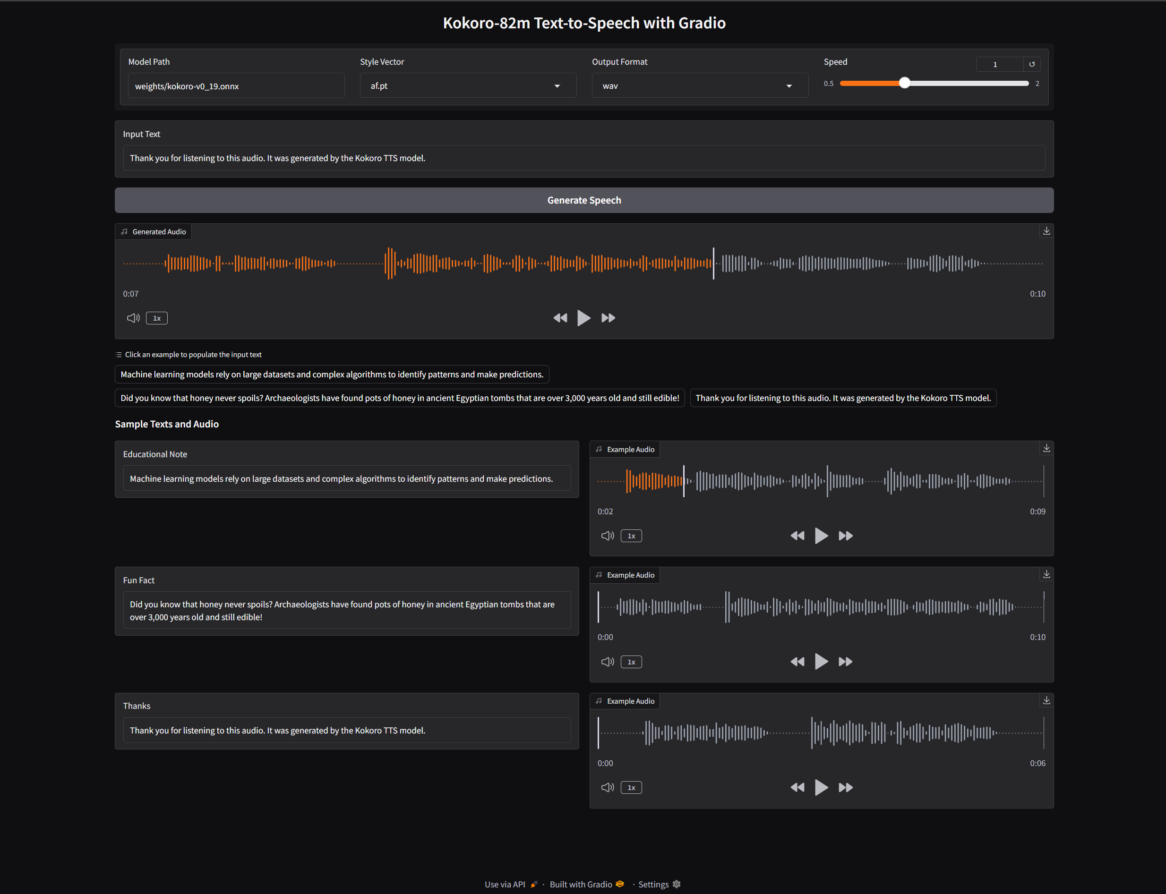Play the Thanks example audio
Viewport: 1166px width, 894px height.
coord(821,788)
